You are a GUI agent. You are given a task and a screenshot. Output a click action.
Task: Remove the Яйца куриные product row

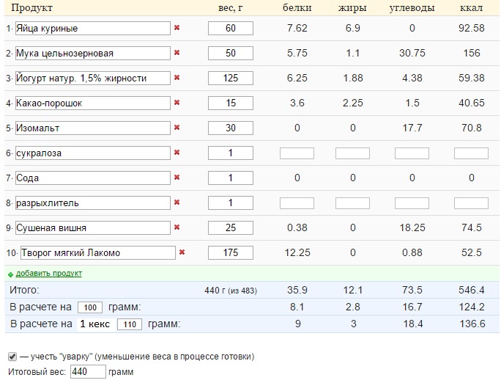coord(177,29)
